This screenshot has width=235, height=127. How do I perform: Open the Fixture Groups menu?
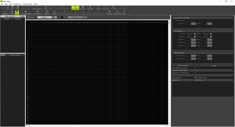coord(28,4)
